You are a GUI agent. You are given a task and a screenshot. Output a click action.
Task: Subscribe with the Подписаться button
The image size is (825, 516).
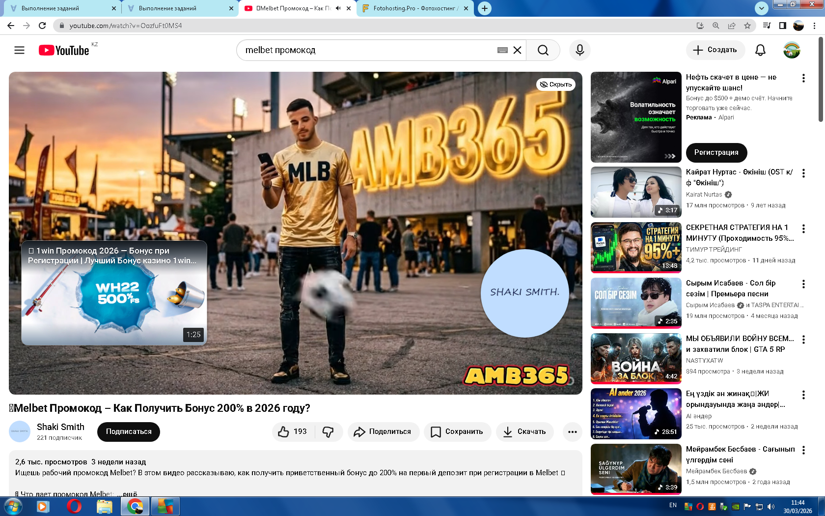point(129,431)
